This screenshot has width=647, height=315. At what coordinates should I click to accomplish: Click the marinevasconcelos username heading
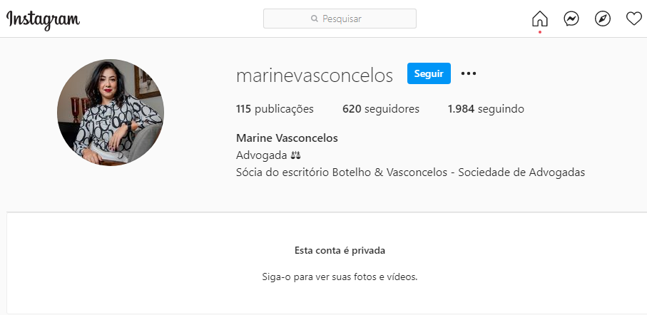[315, 76]
